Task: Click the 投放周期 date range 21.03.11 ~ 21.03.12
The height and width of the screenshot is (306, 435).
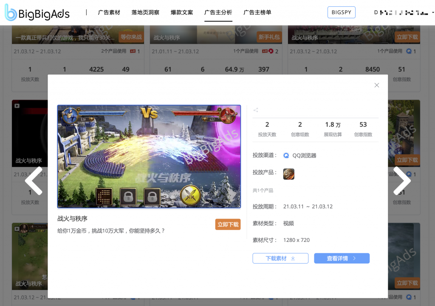Action: 308,207
